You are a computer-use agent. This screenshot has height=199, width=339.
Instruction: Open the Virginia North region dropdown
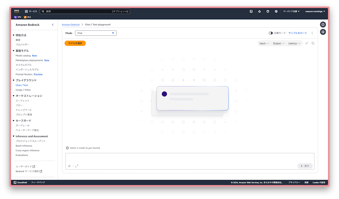(291, 11)
